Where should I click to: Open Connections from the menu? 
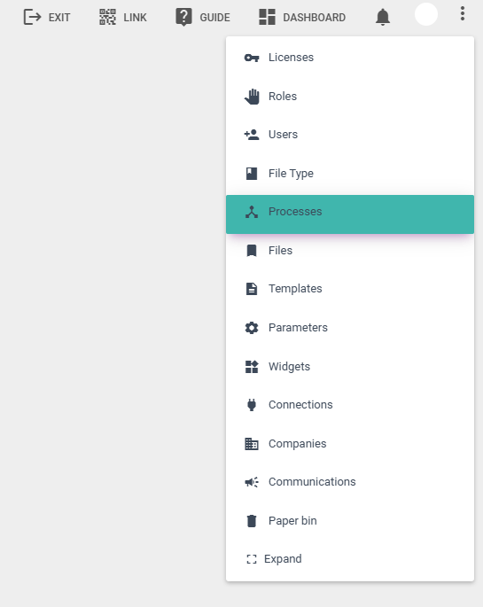(x=350, y=405)
